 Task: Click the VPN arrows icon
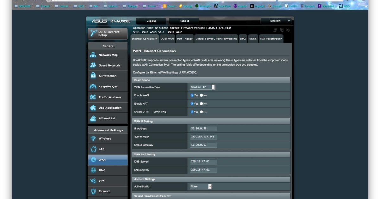(93, 181)
